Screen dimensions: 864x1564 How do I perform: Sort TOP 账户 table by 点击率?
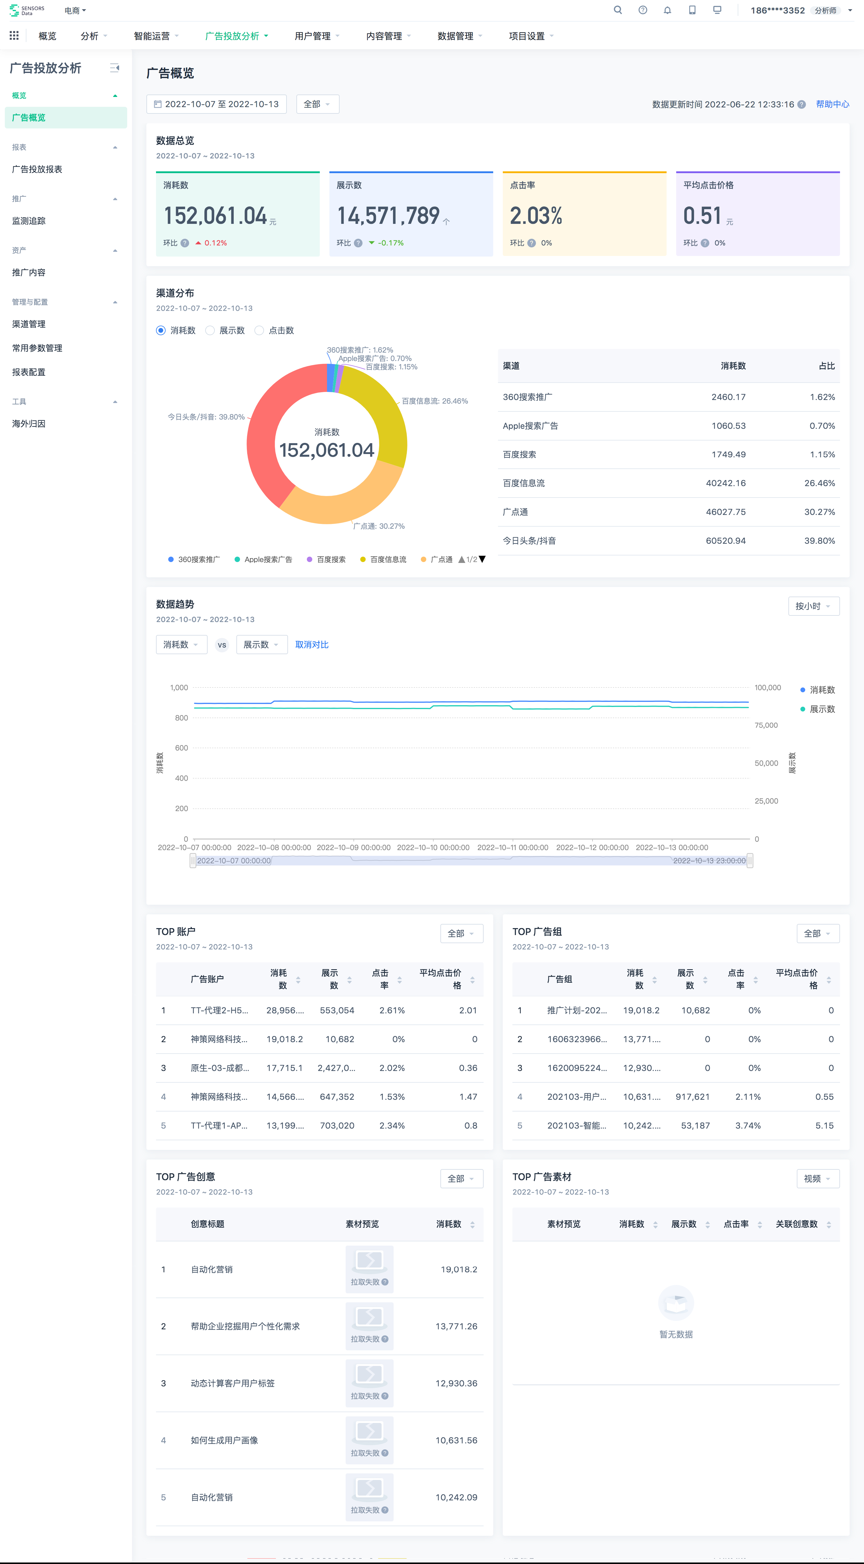coord(400,979)
